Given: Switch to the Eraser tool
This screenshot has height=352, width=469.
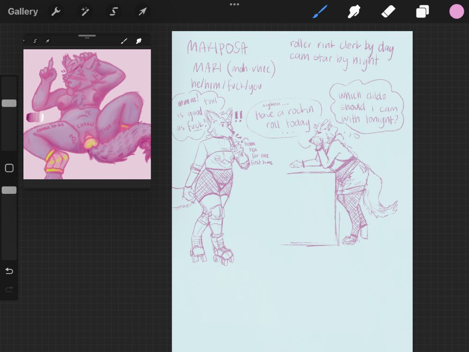Looking at the screenshot, I should [388, 11].
